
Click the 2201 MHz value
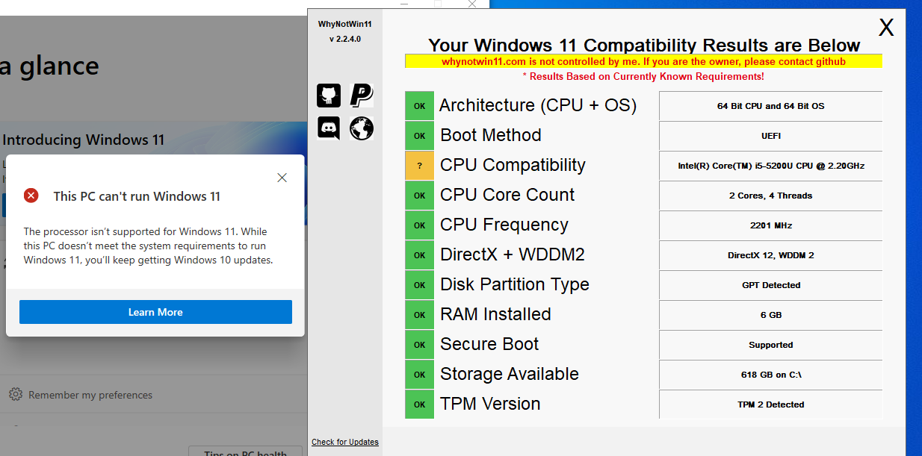pos(771,225)
